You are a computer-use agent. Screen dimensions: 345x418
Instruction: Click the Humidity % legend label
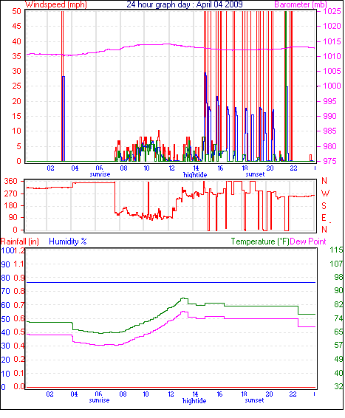(x=68, y=241)
